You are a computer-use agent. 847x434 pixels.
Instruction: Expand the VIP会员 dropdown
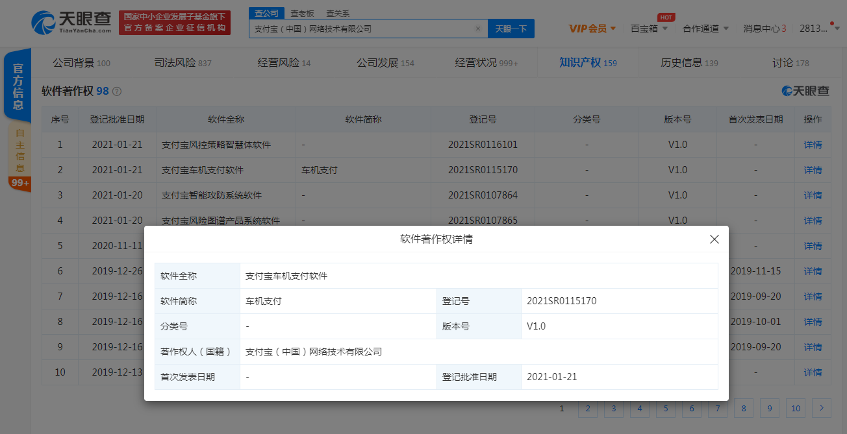(592, 29)
